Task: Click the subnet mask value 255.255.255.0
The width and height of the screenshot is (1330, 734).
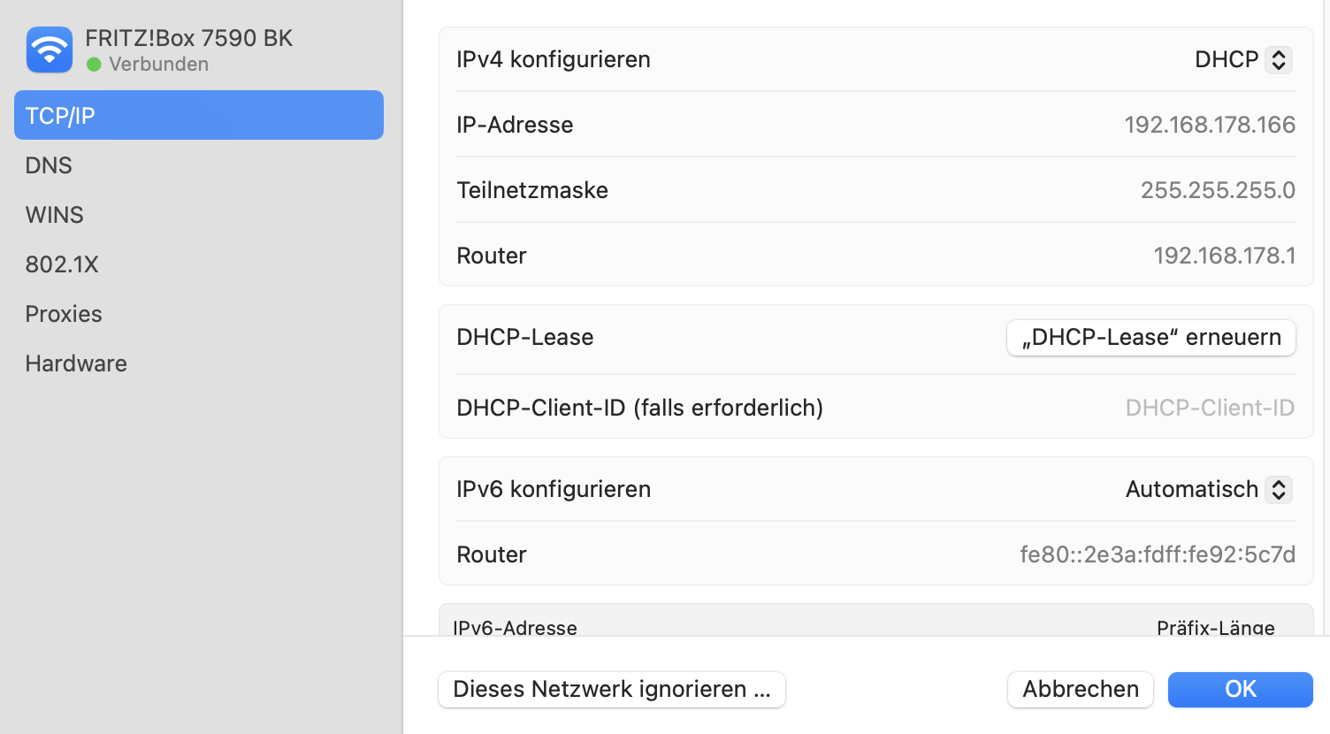Action: click(1217, 190)
